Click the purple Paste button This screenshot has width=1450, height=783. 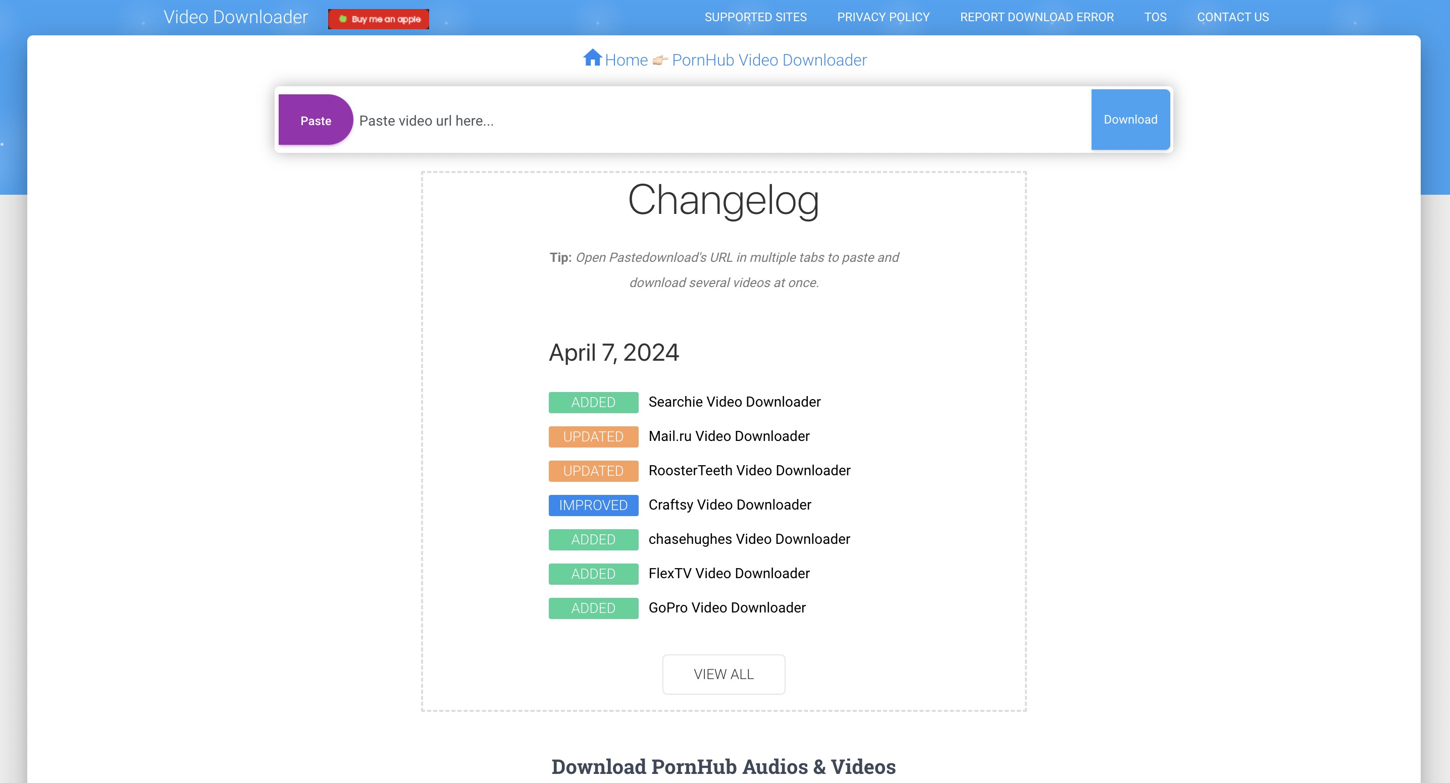pyautogui.click(x=316, y=120)
